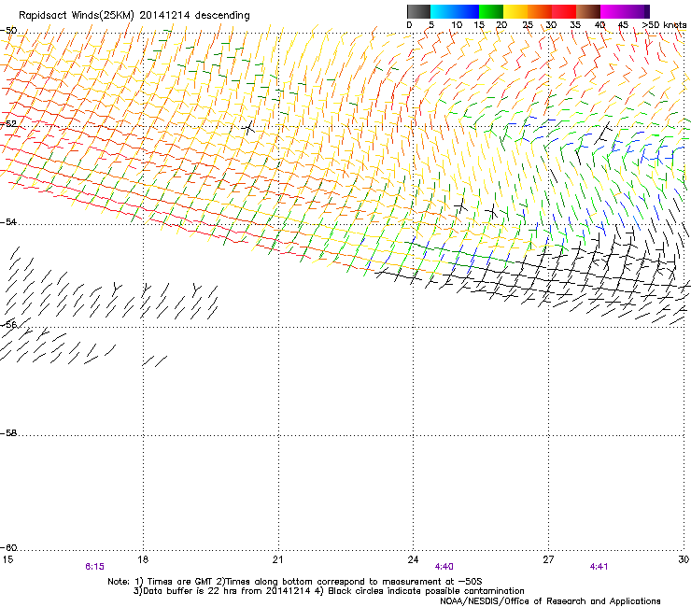Click the longitude label 24
This screenshot has width=691, height=607.
point(413,559)
